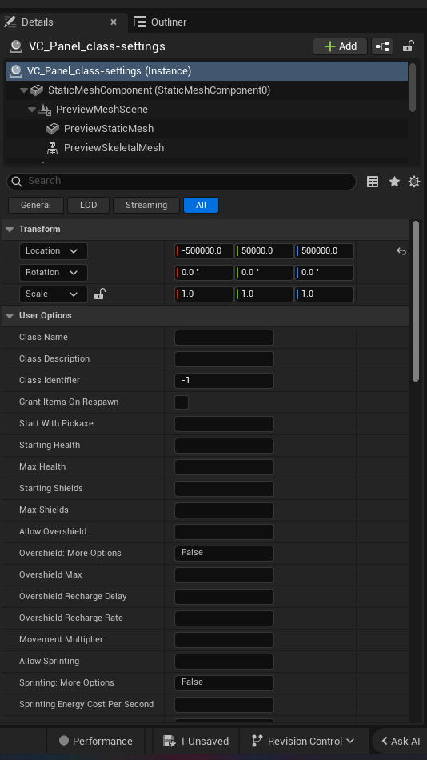Open the Allow Overshield dropdown
Viewport: 427px width, 760px height.
[224, 532]
